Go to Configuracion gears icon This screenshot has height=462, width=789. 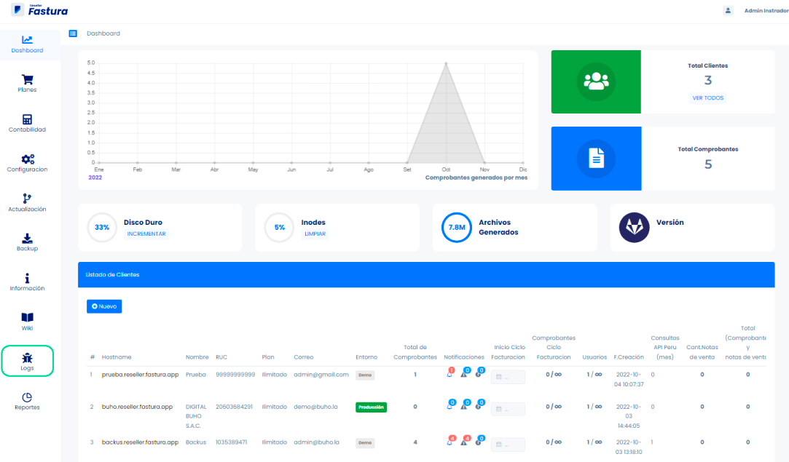coord(27,159)
